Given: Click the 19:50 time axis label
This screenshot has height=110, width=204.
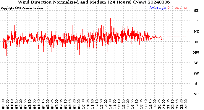Looking at the screenshot, I should [x=154, y=104].
